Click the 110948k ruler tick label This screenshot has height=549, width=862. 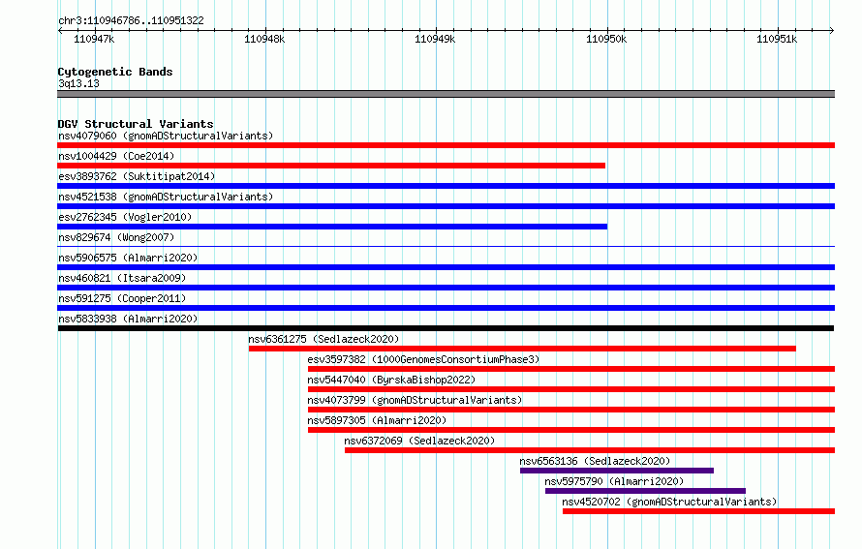coord(264,39)
